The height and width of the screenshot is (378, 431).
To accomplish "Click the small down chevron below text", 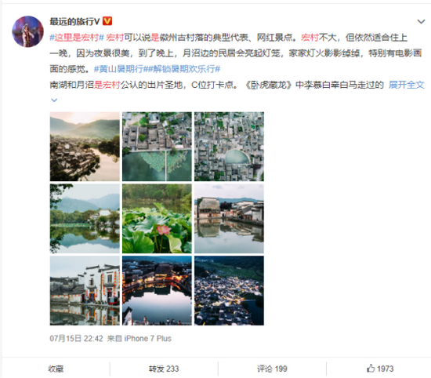I will (x=54, y=100).
